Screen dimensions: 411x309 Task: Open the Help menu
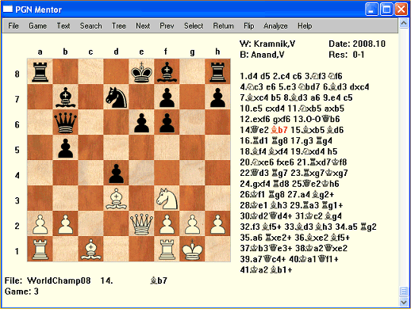(305, 26)
